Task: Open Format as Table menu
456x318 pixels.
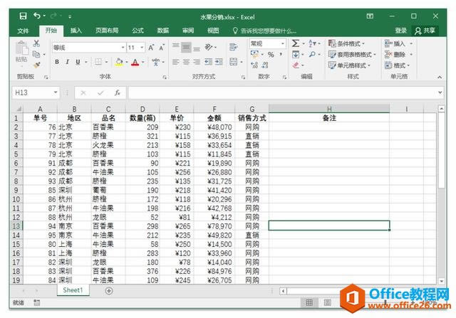Action: point(352,55)
